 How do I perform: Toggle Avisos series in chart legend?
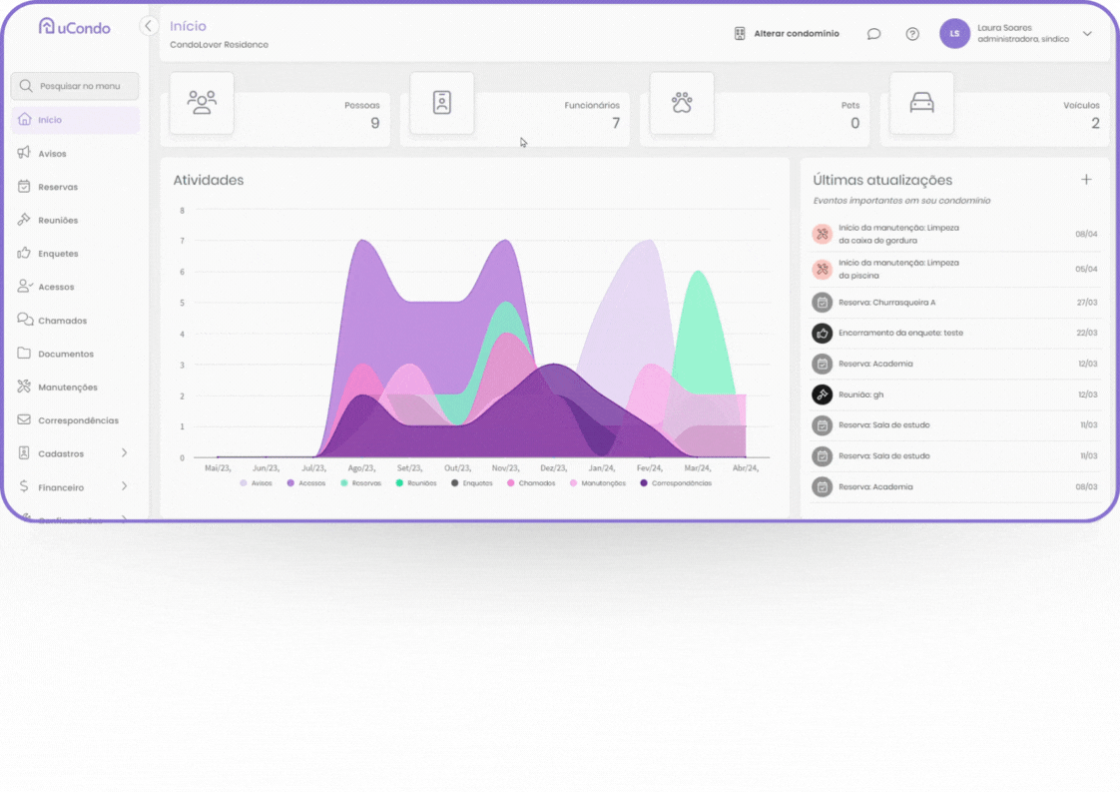[256, 483]
